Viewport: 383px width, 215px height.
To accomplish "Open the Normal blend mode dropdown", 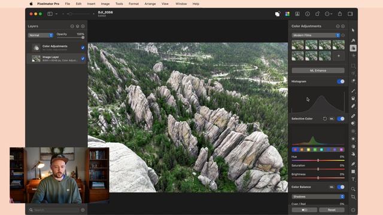I will [x=41, y=35].
